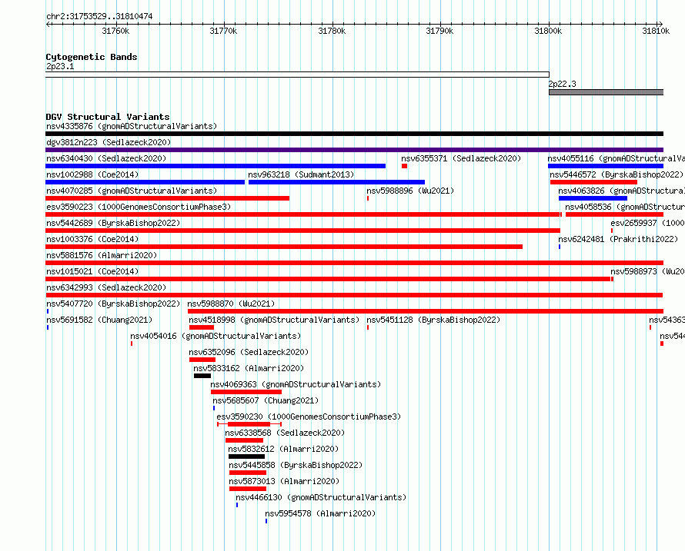Click the nsv5685607 Chuang2021 label

tap(266, 401)
